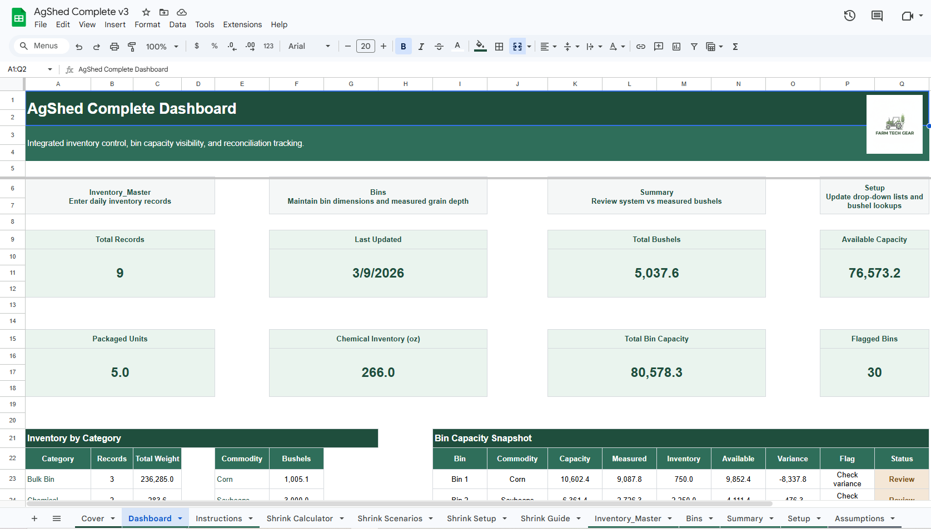
Task: Switch to the Inventory_Master sheet
Action: (x=628, y=518)
